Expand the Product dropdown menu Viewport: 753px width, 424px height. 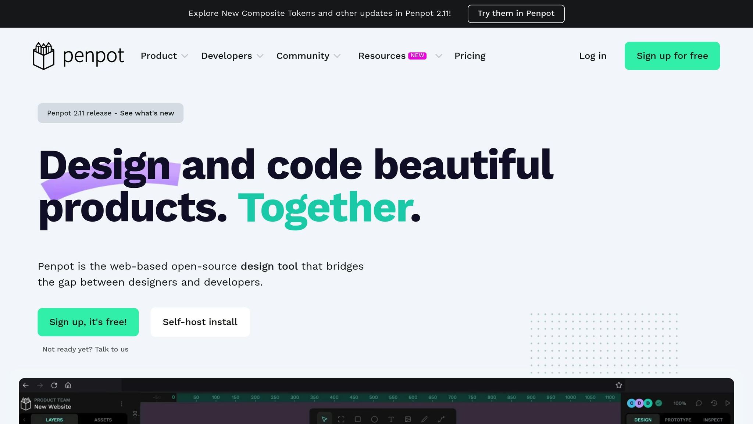[164, 56]
